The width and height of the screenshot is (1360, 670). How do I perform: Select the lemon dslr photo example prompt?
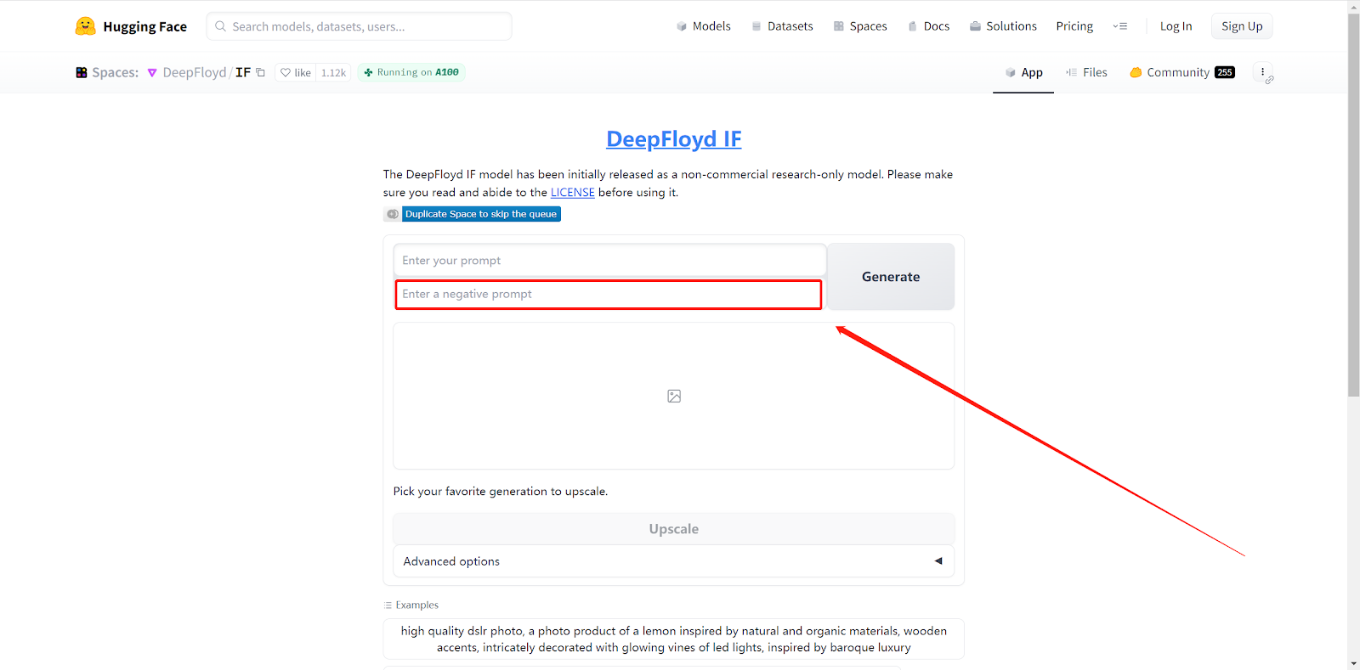tap(674, 639)
